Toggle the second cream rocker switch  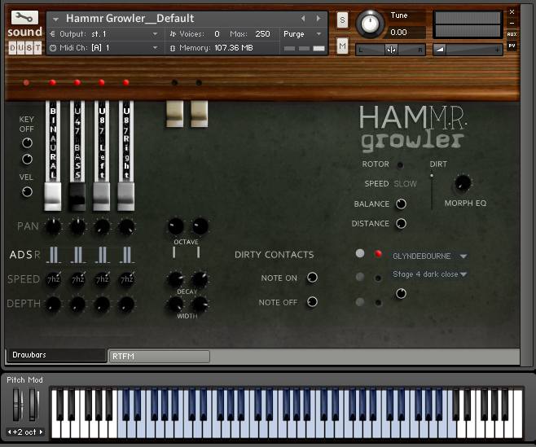199,114
